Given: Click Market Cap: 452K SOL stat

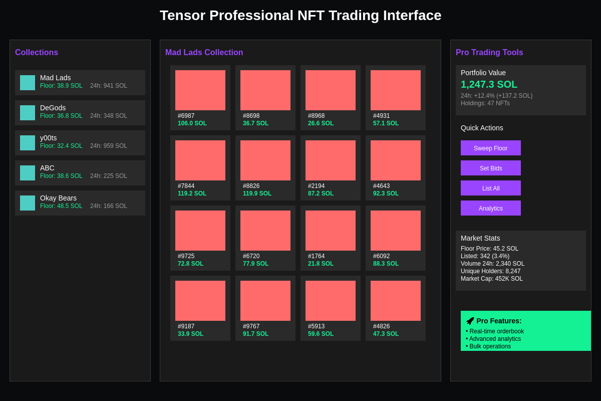Looking at the screenshot, I should tap(492, 279).
